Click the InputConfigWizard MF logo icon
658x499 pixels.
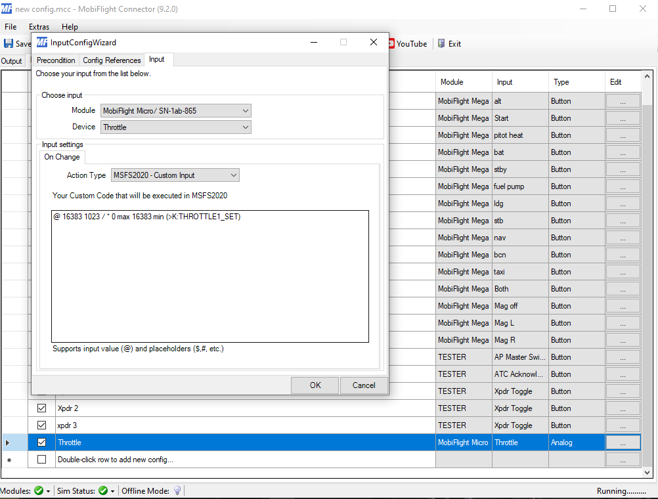(42, 43)
